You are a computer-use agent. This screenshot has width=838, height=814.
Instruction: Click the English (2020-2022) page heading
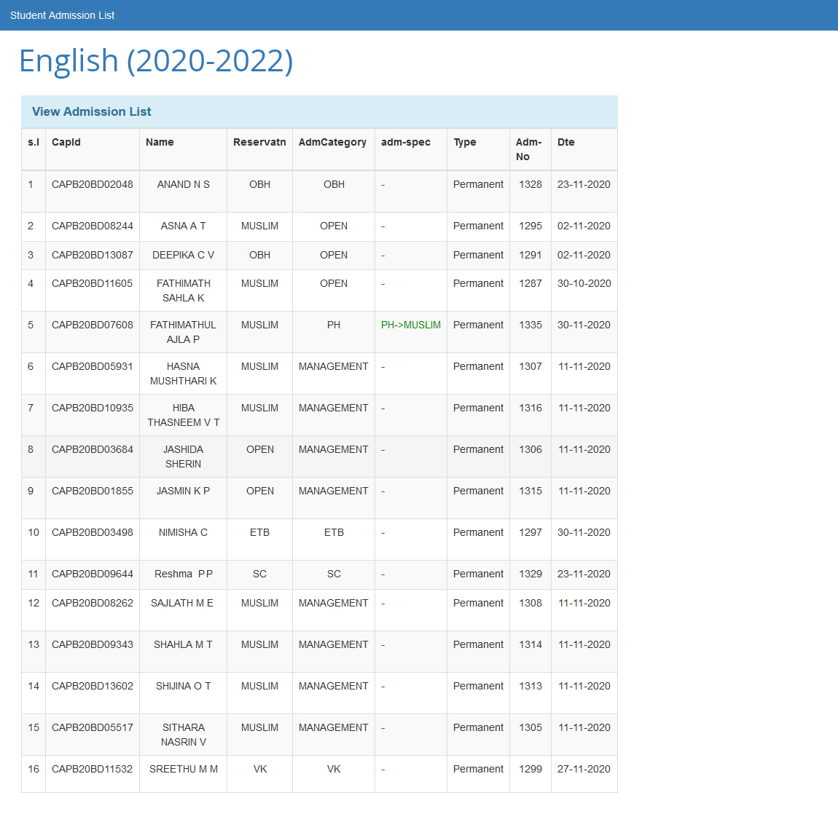click(x=156, y=60)
